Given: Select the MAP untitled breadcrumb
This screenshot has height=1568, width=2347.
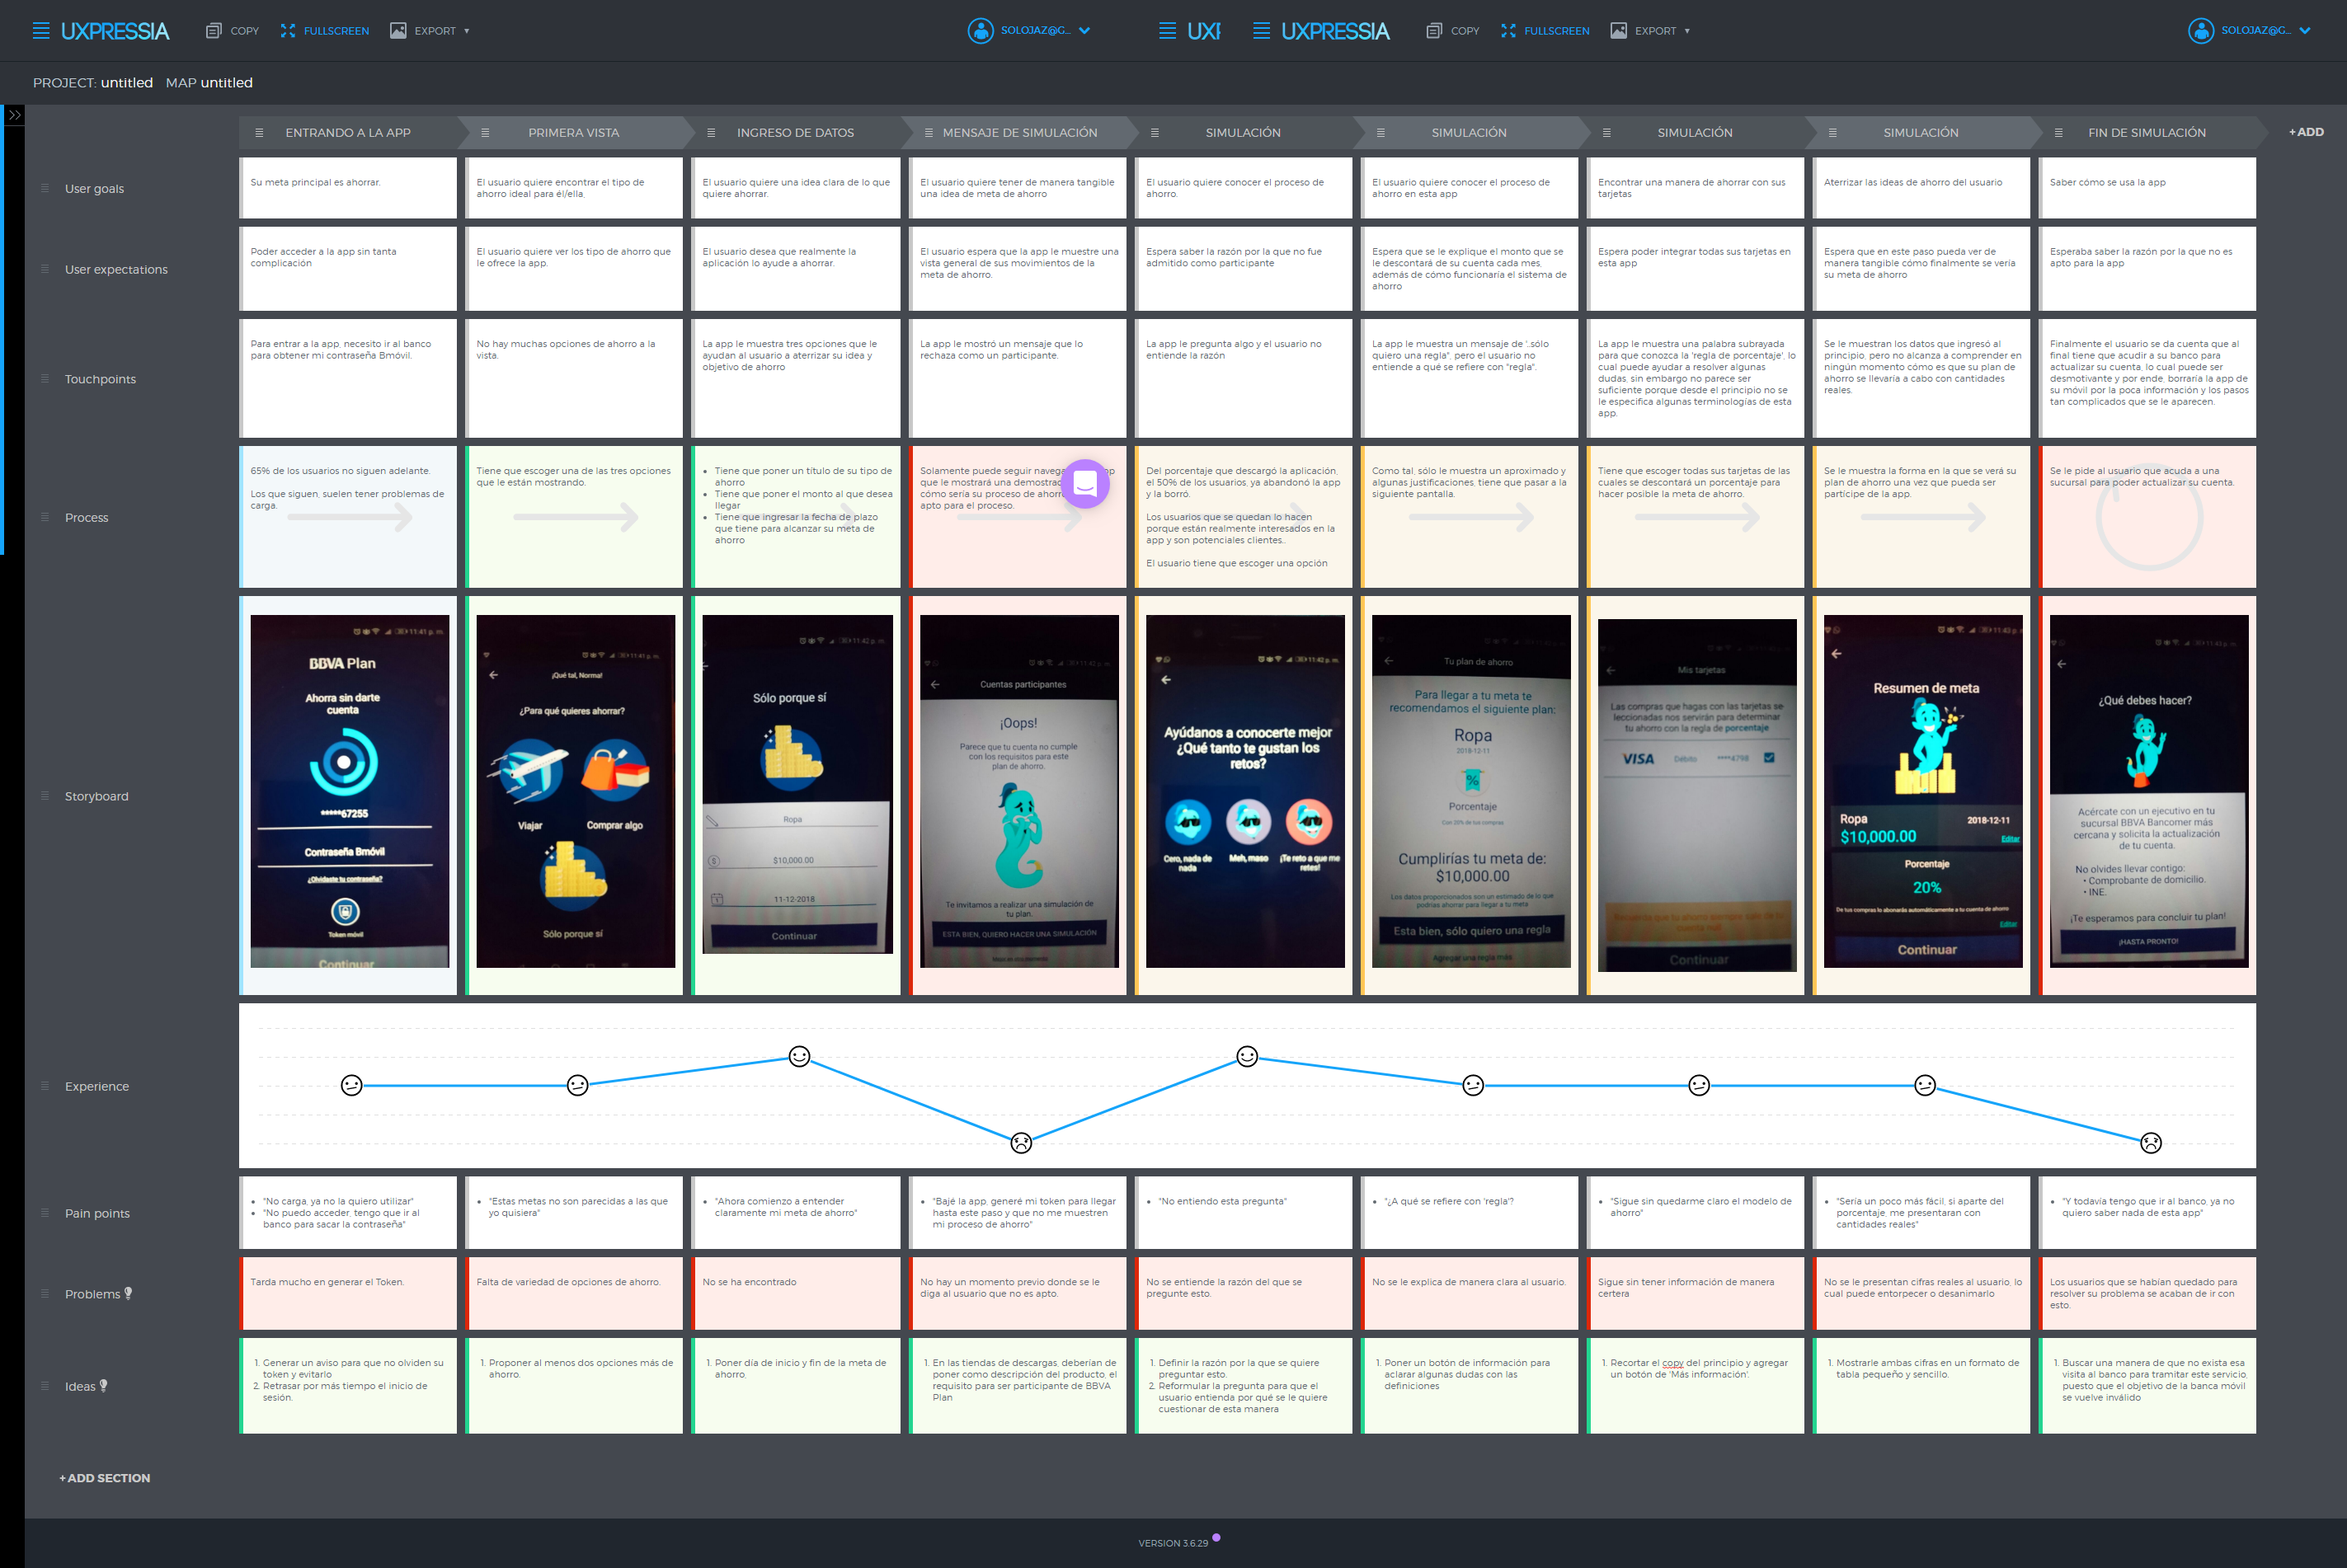Looking at the screenshot, I should pos(209,83).
